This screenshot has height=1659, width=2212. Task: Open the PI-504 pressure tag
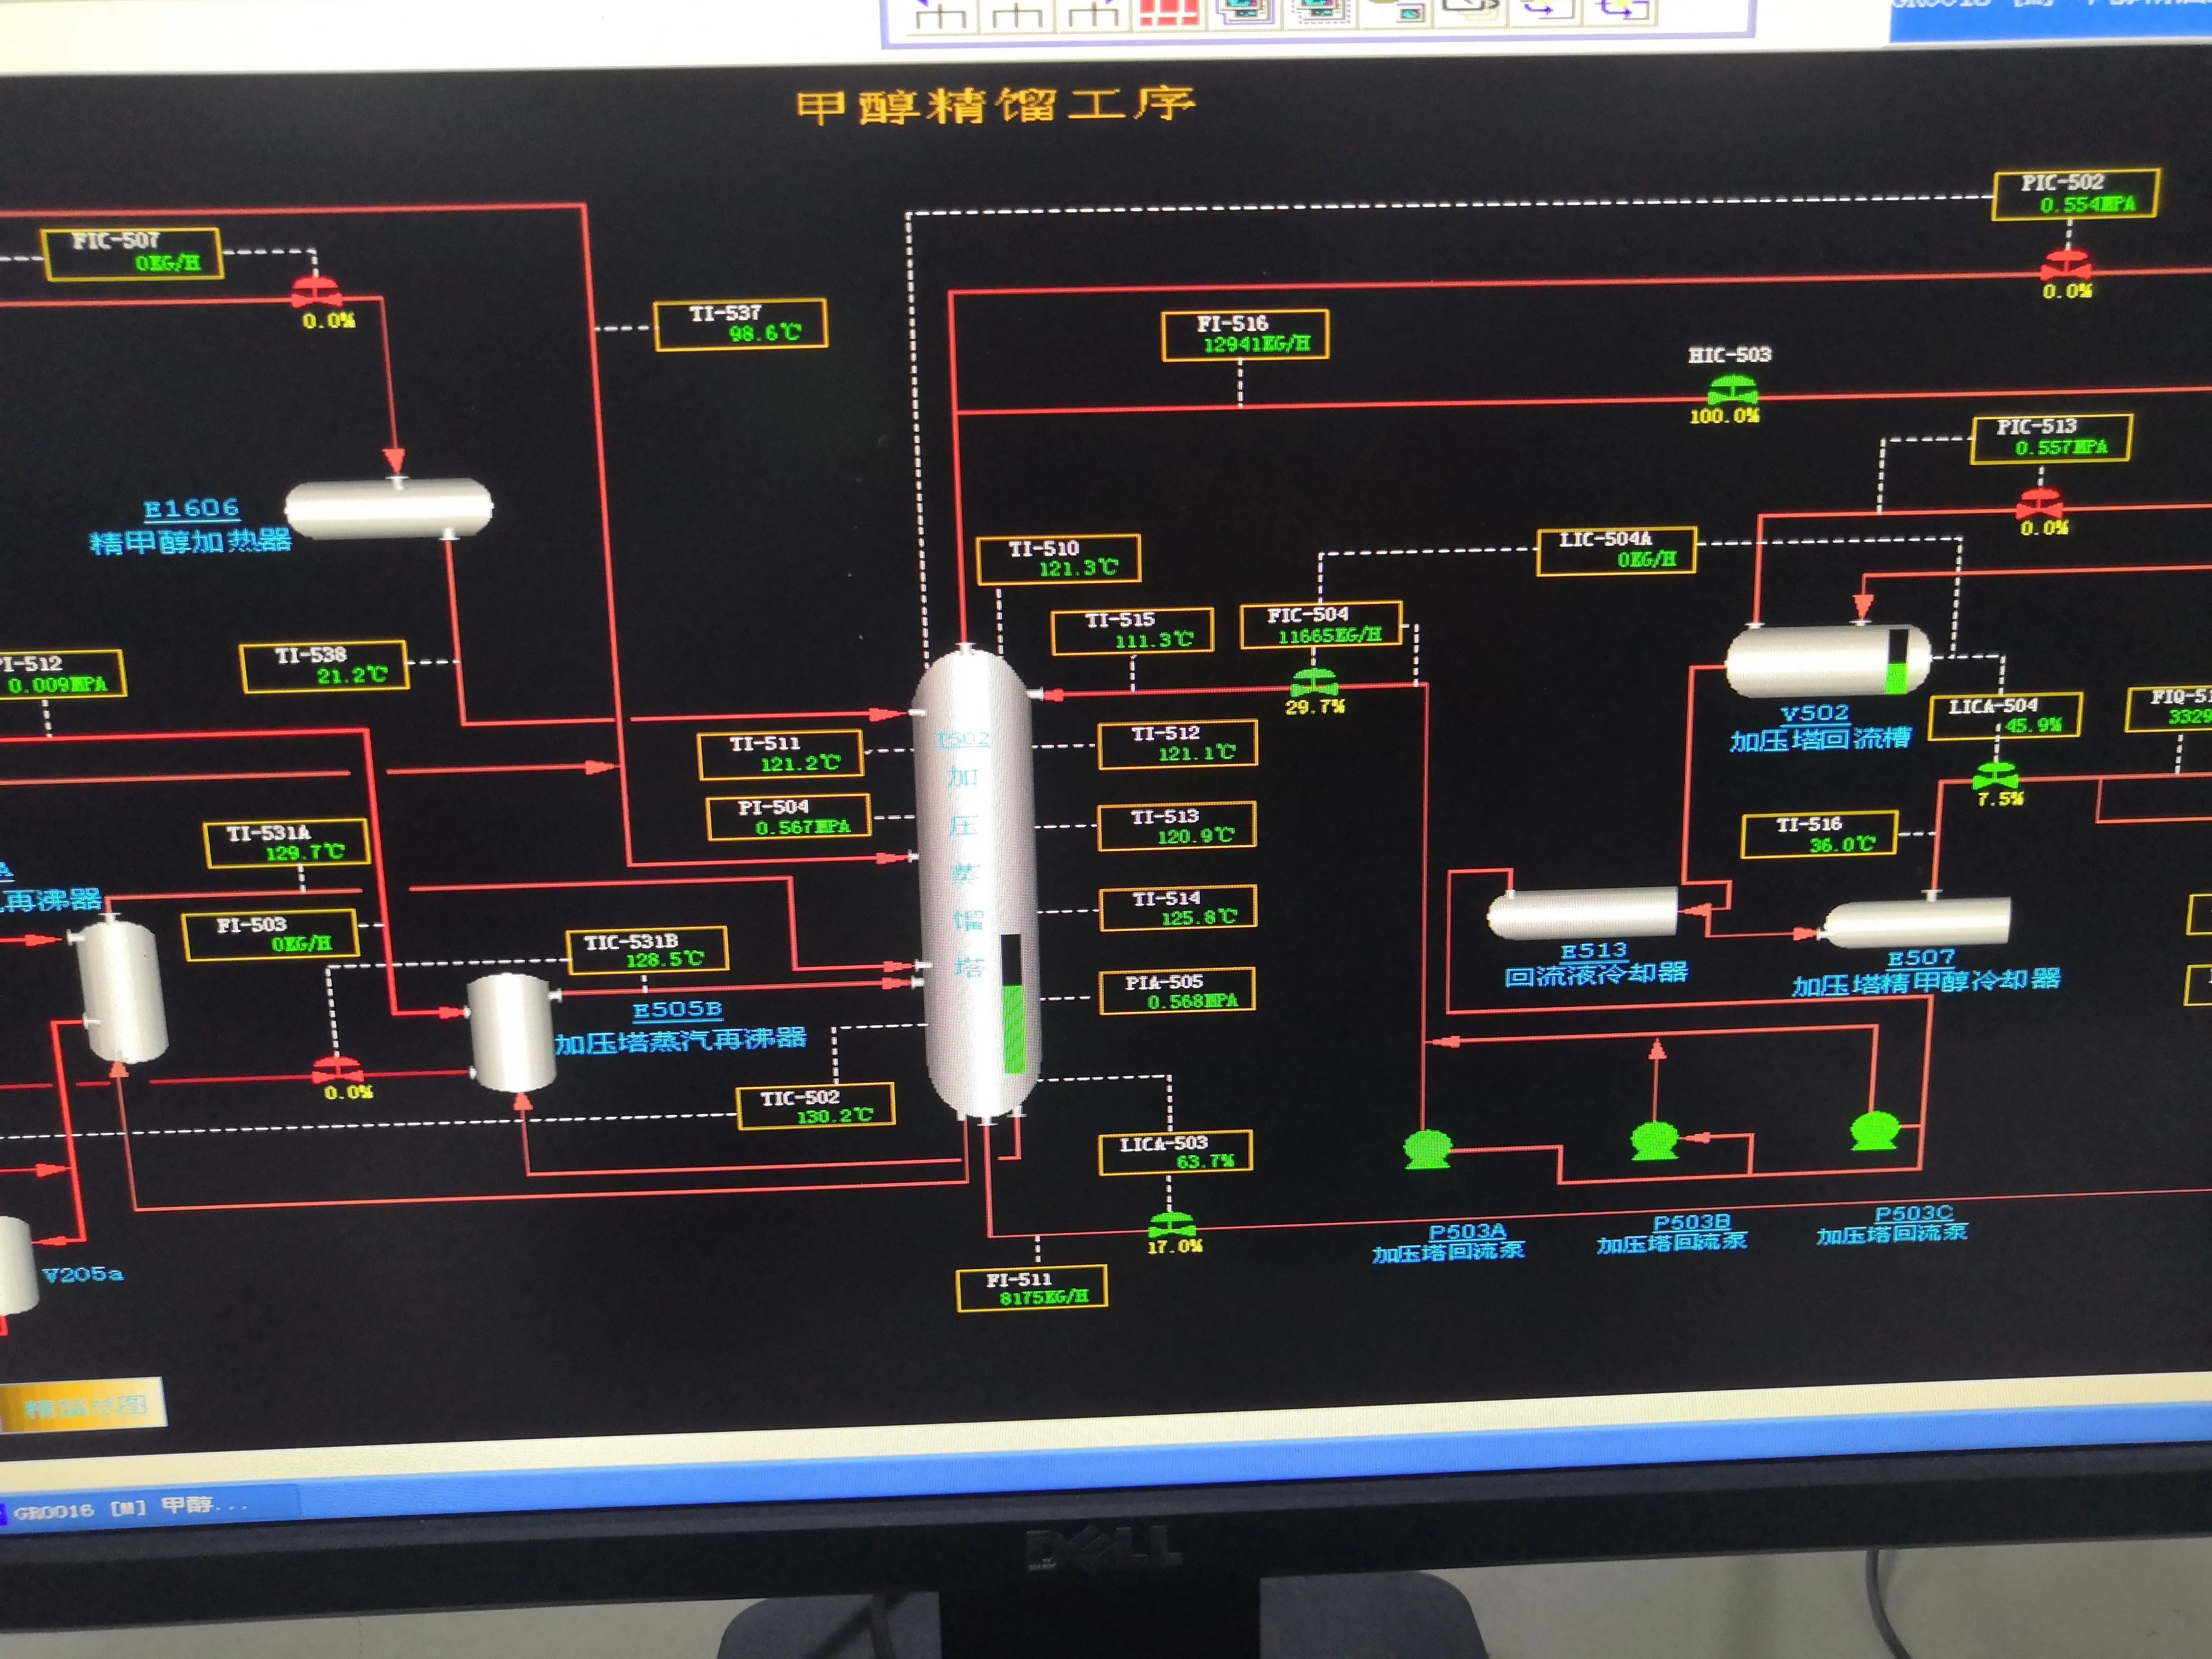click(x=789, y=817)
